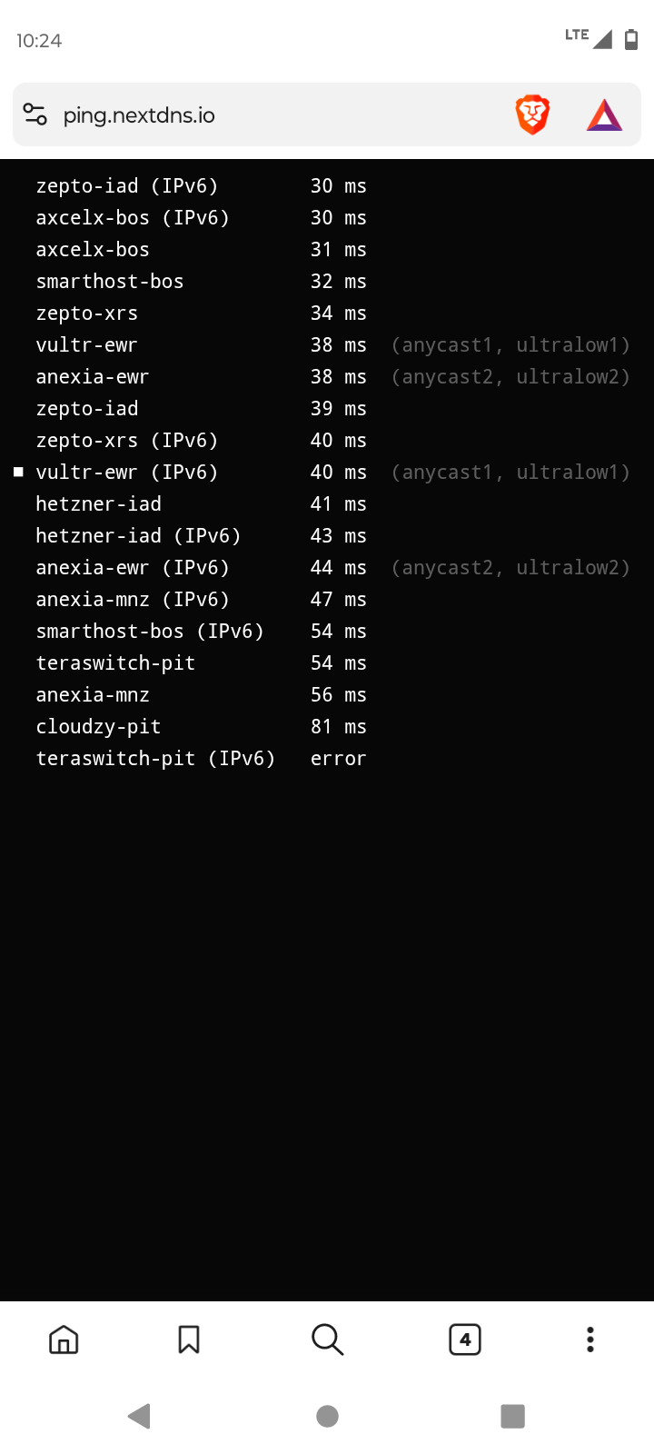Tap the ping.nextdns.io address field
The height and width of the screenshot is (1454, 654).
click(272, 115)
